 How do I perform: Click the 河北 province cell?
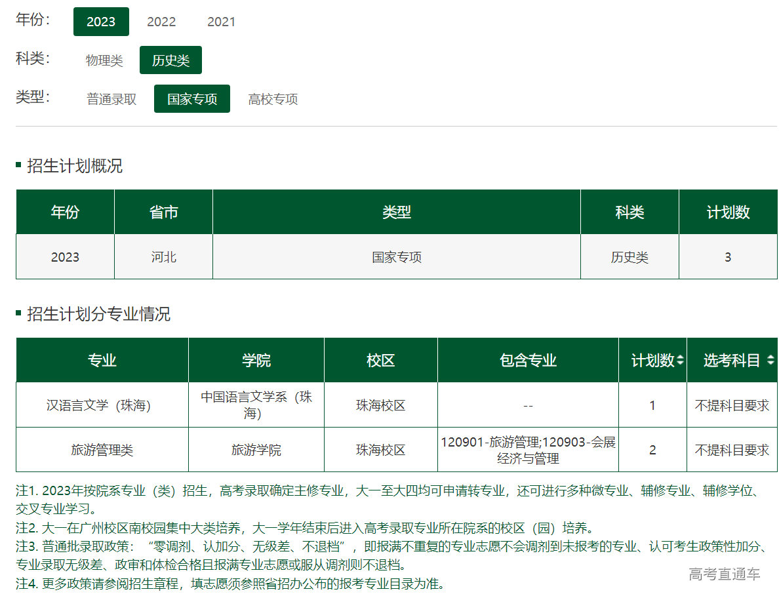[163, 257]
